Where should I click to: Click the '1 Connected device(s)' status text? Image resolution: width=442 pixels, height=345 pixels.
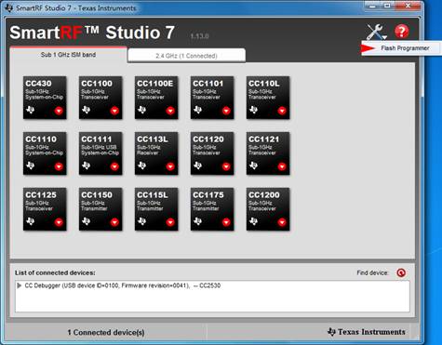pos(106,332)
